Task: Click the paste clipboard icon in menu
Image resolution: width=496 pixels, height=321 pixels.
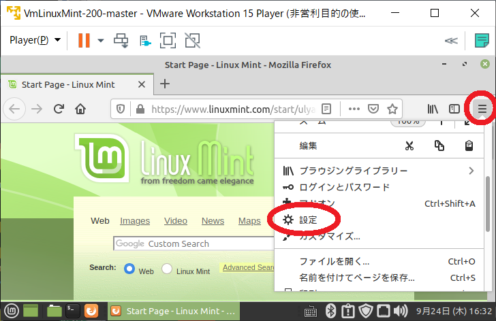Action: (469, 146)
